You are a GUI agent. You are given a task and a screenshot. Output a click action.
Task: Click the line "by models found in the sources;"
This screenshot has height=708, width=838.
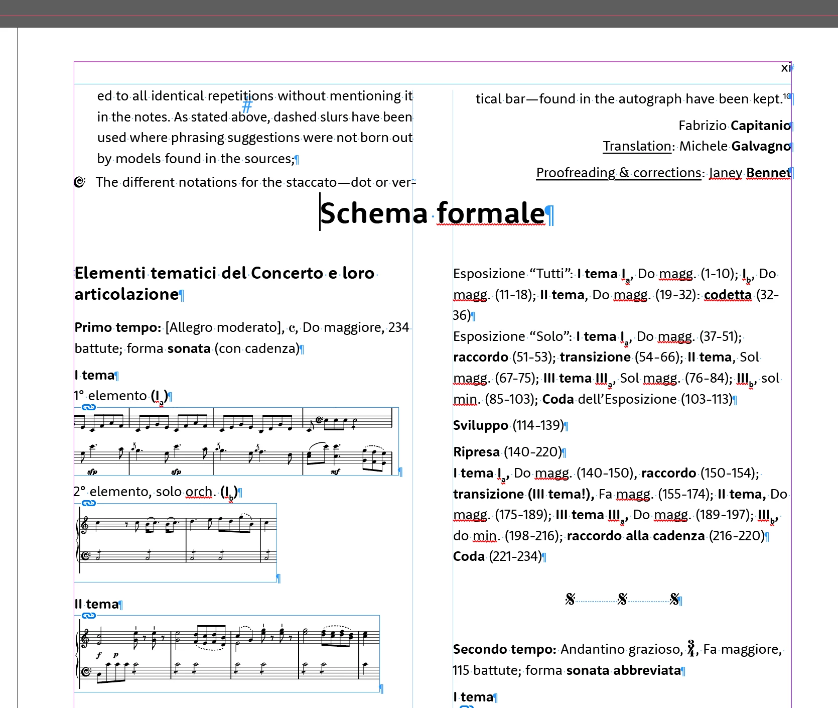tap(196, 159)
